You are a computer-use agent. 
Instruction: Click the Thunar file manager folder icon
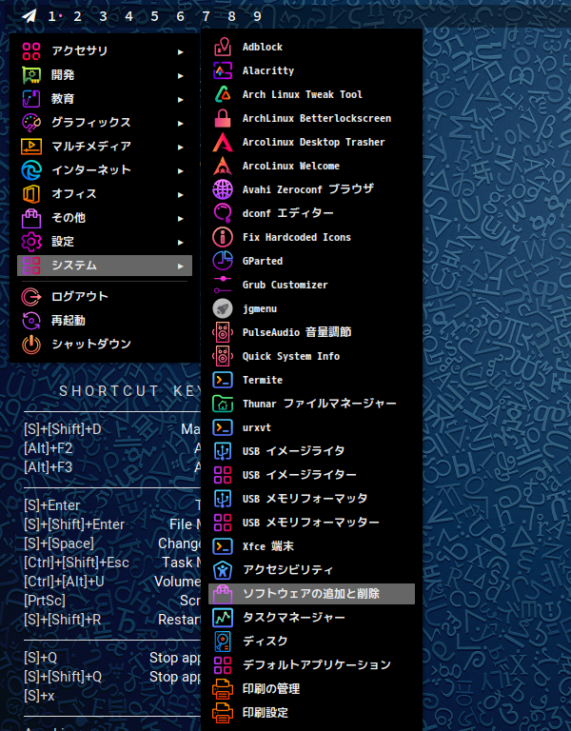[x=223, y=404]
